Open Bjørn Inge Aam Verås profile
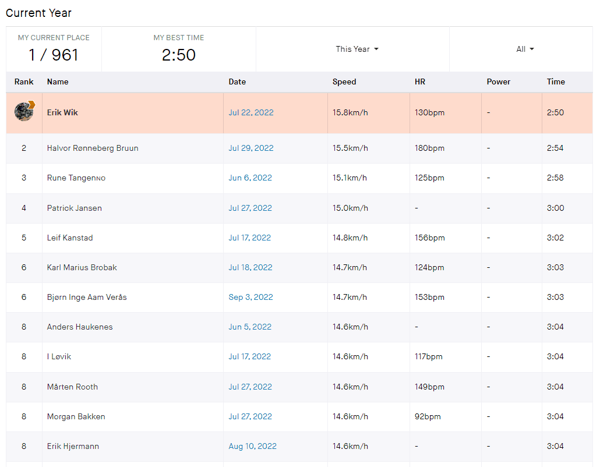600x467 pixels. click(x=87, y=297)
